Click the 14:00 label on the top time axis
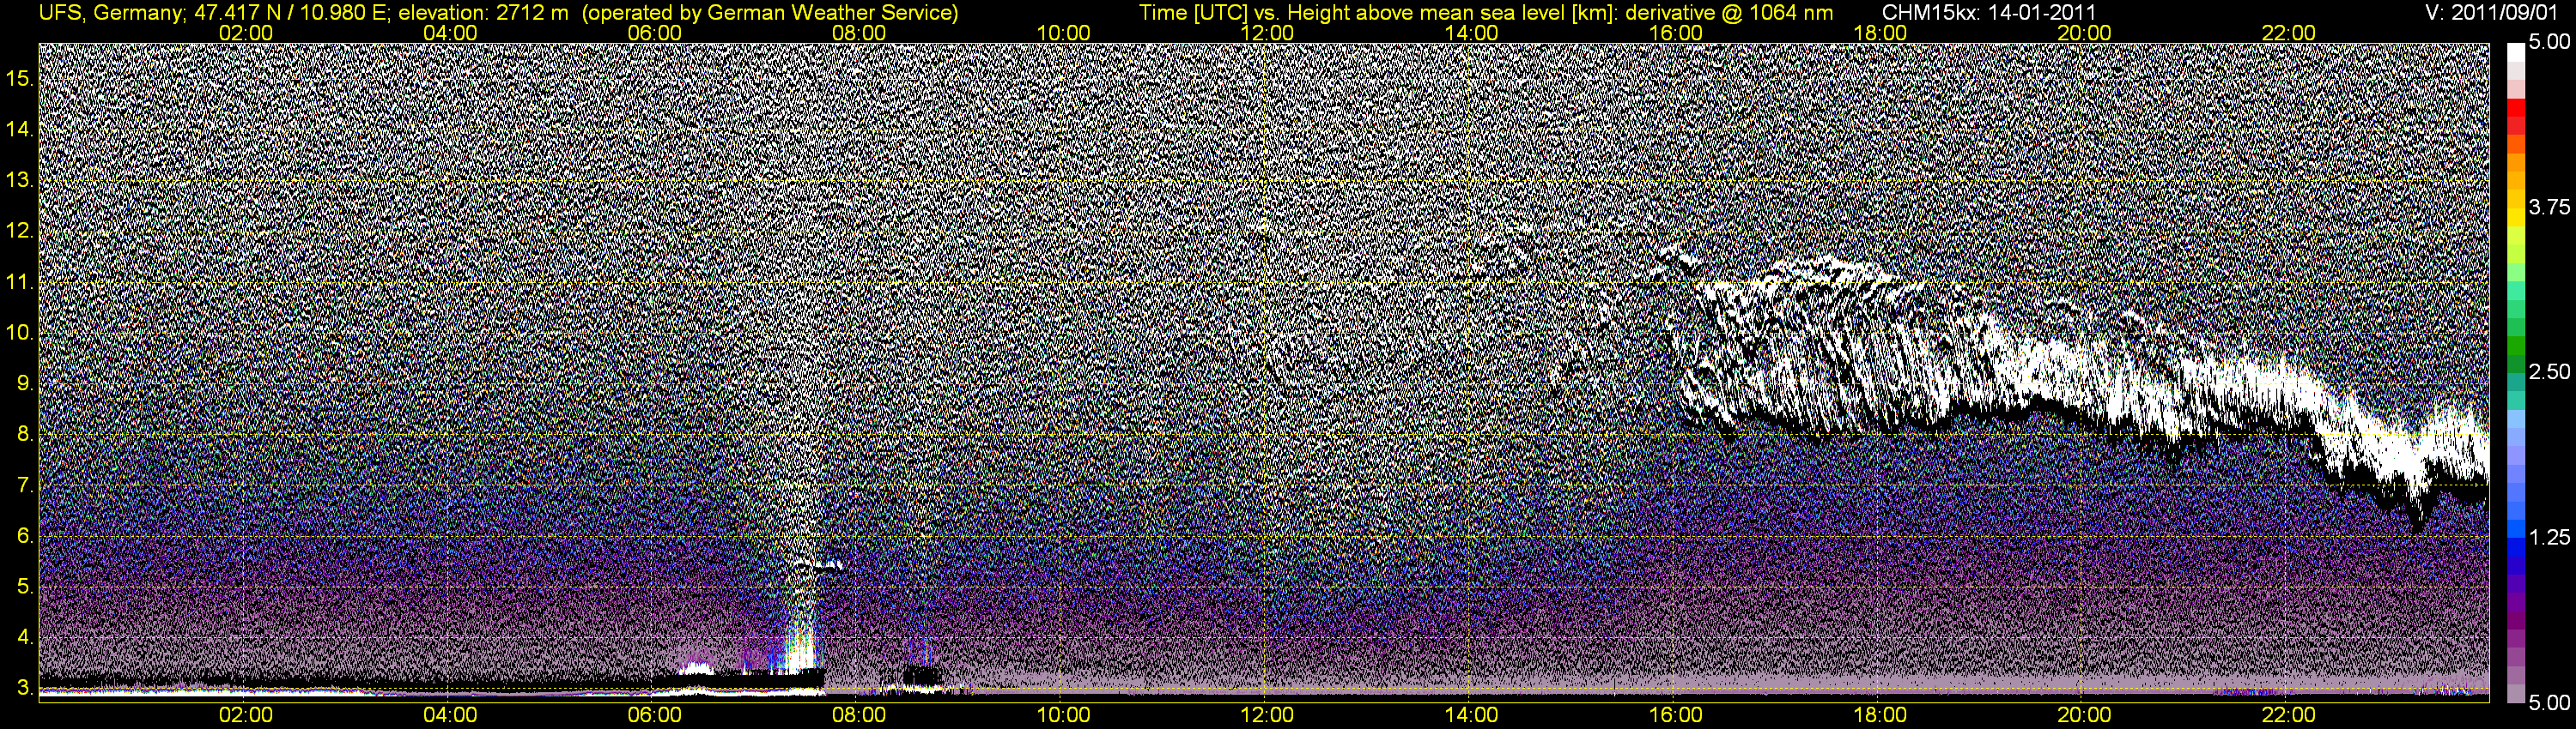Screen dimensions: 2576x729 (x=1471, y=33)
